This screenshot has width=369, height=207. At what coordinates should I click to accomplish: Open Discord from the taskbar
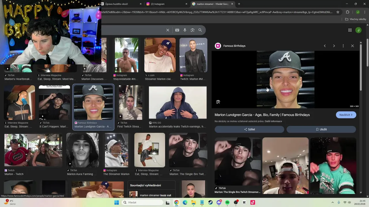219,202
